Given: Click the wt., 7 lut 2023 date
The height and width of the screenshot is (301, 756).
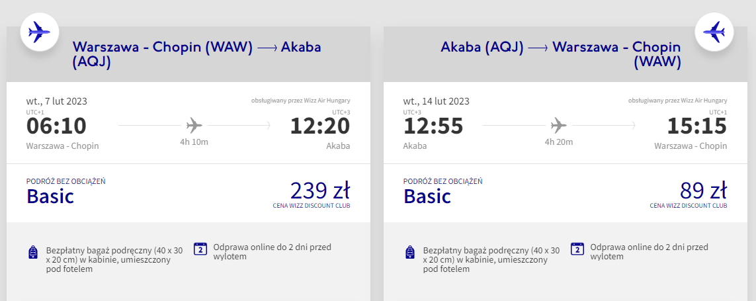Looking at the screenshot, I should point(57,101).
